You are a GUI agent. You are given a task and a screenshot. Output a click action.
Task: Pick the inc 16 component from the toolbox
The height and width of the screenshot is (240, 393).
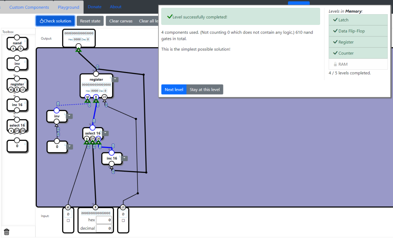coord(17,104)
